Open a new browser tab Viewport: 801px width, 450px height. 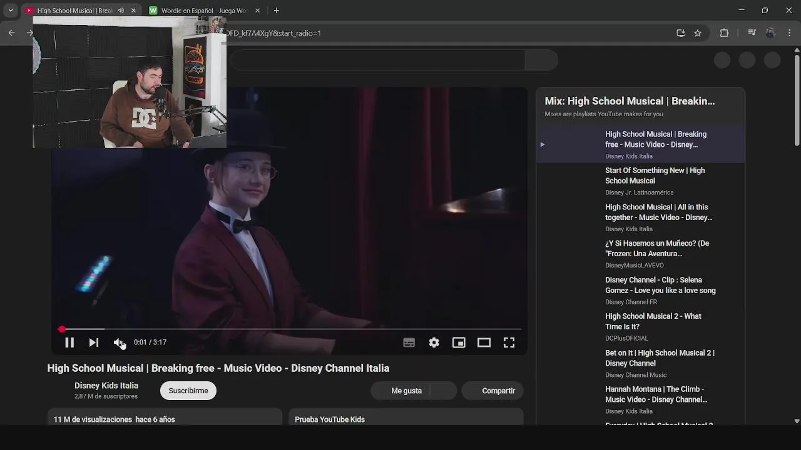[x=277, y=11]
